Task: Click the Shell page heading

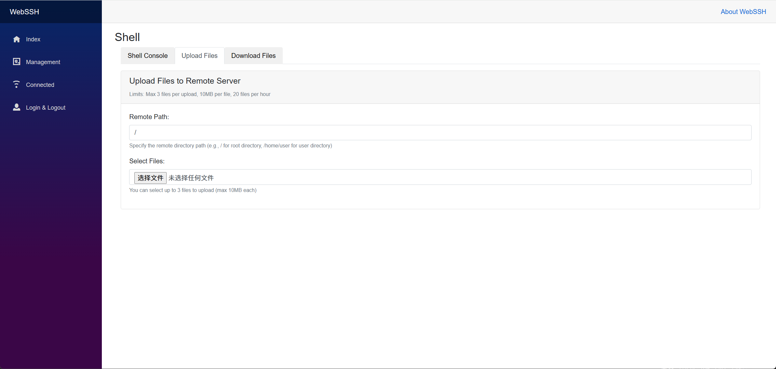Action: click(x=127, y=37)
